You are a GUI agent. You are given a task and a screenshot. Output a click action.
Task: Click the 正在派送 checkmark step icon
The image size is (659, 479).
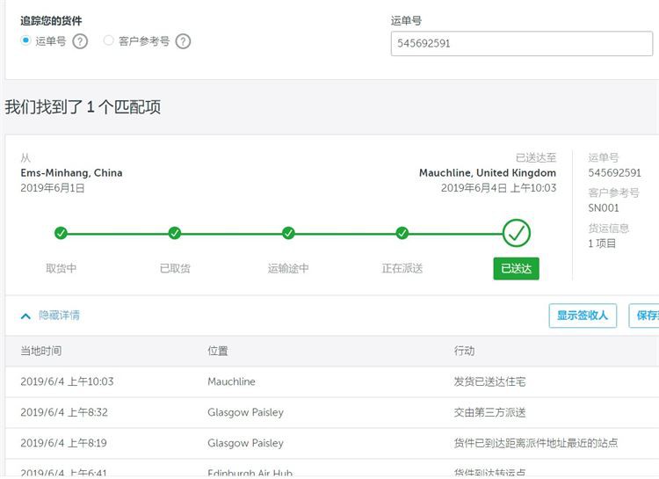coord(402,233)
